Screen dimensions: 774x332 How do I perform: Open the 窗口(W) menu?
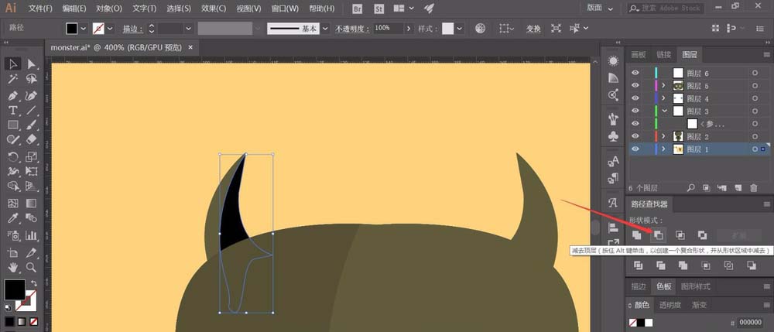click(285, 9)
